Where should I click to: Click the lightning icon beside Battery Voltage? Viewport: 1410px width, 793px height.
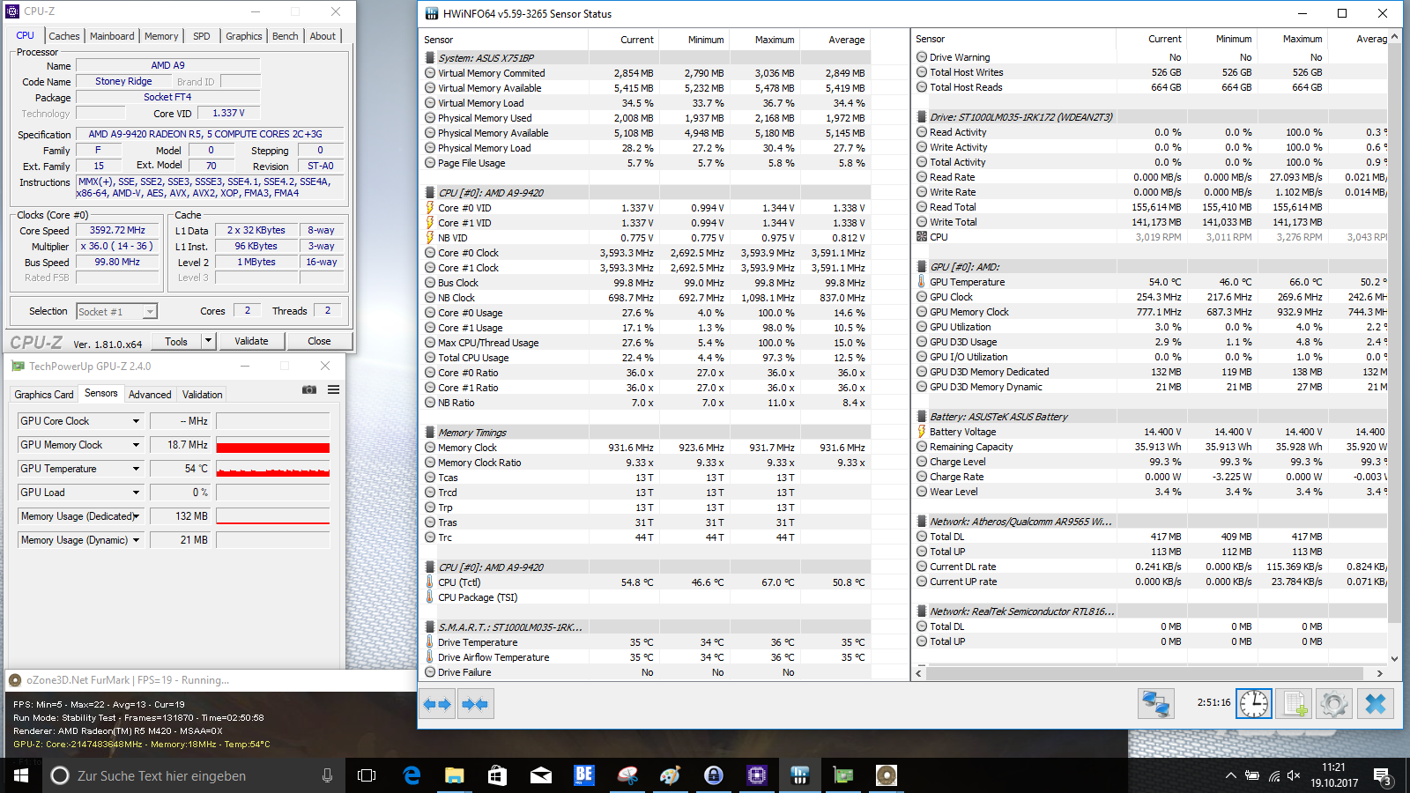point(922,432)
